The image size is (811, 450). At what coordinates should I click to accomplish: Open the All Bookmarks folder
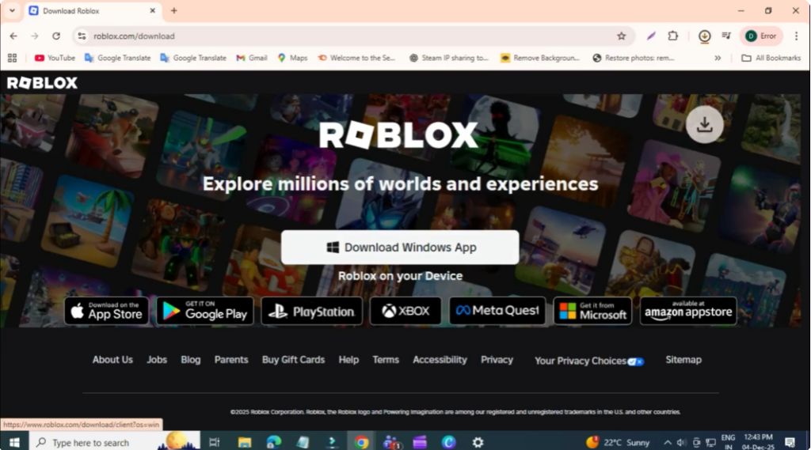(771, 58)
